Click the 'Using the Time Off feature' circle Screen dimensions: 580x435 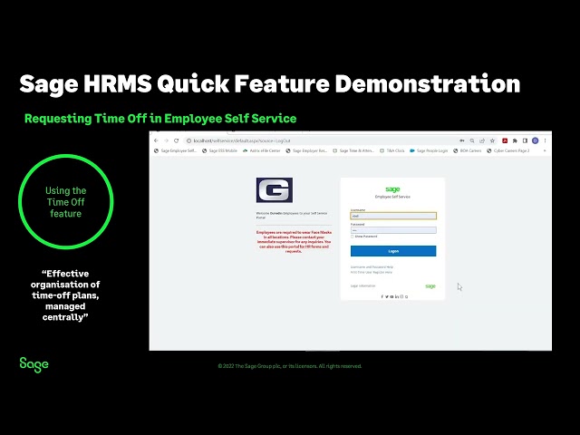pyautogui.click(x=66, y=202)
